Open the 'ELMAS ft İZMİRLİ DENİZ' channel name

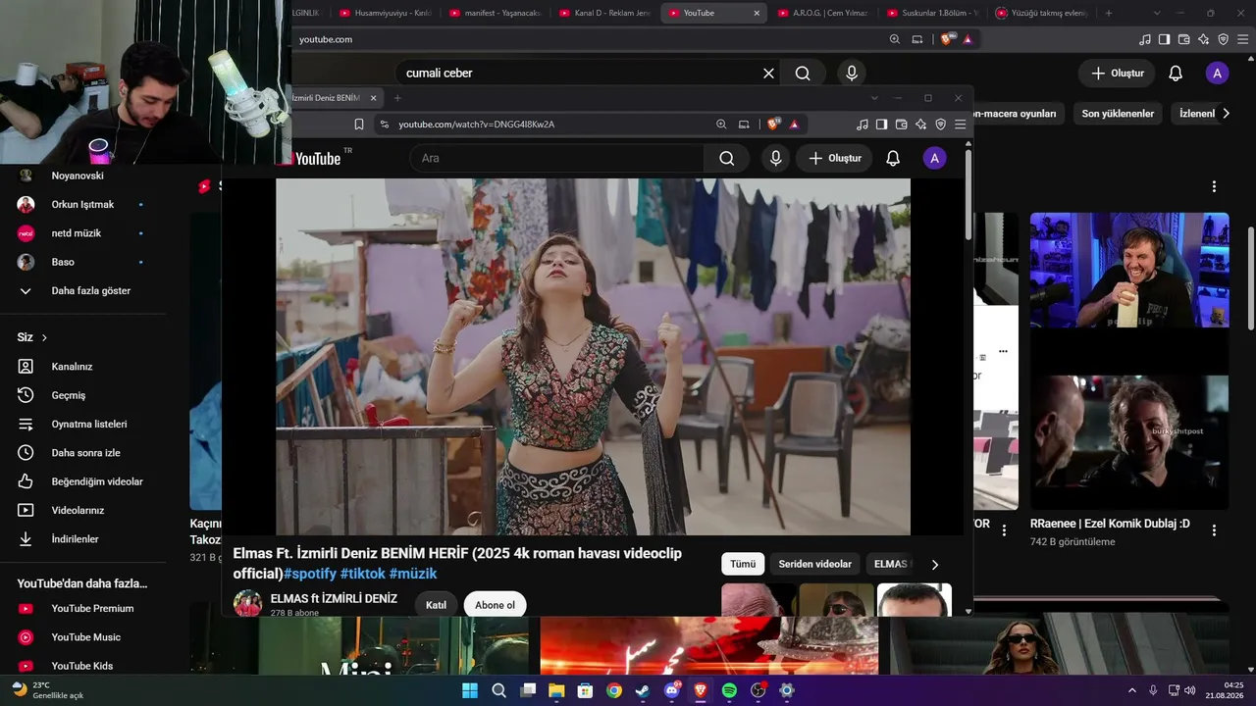tap(334, 598)
